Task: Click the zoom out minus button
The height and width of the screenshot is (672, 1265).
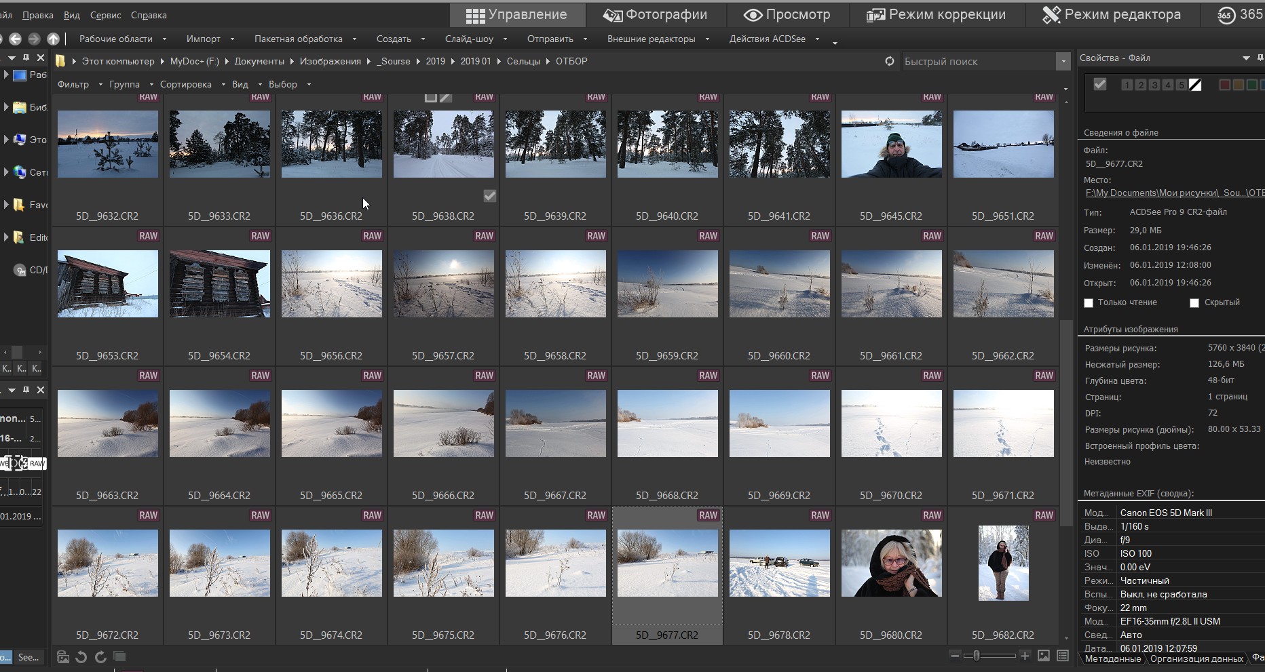Action: point(956,656)
